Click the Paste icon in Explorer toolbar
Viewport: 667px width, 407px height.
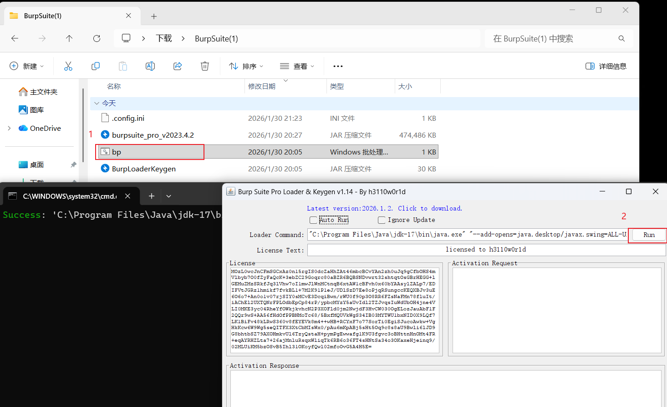123,66
